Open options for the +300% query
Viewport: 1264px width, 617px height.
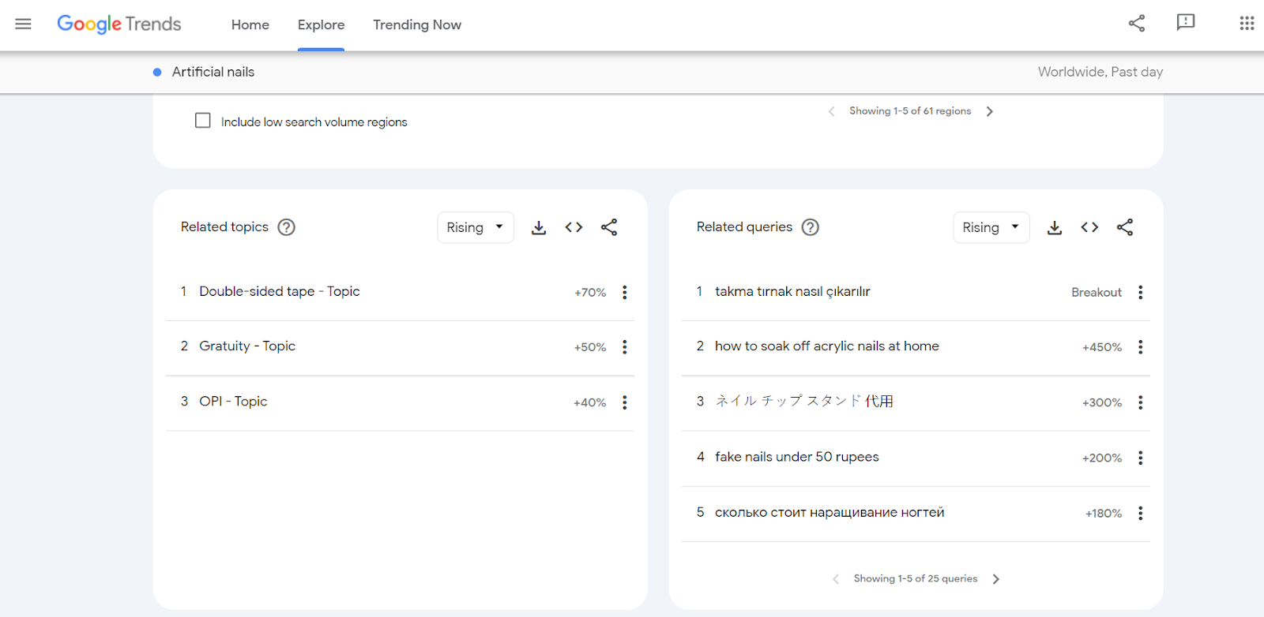1141,402
